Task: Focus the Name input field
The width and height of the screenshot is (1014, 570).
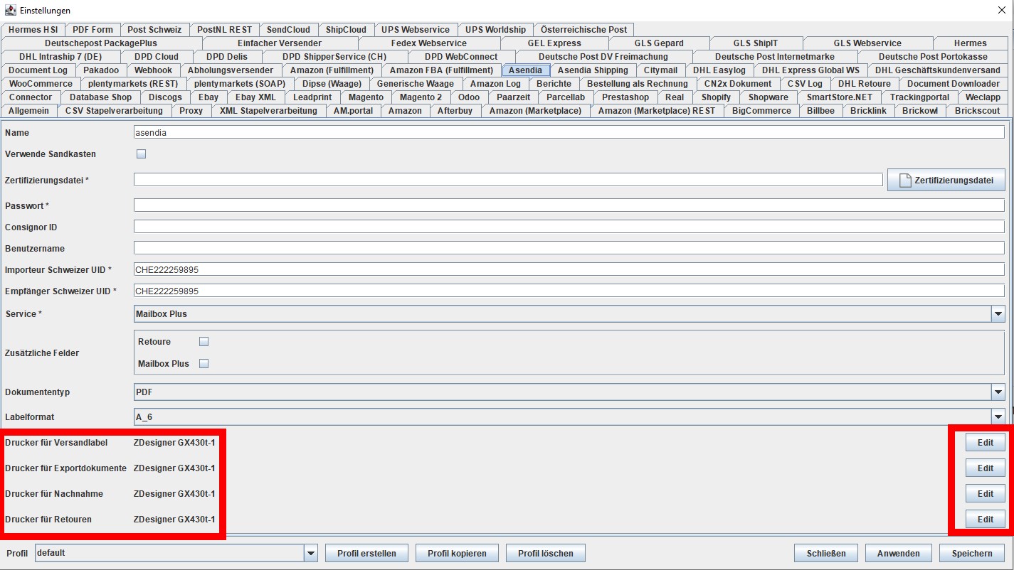Action: [x=569, y=132]
